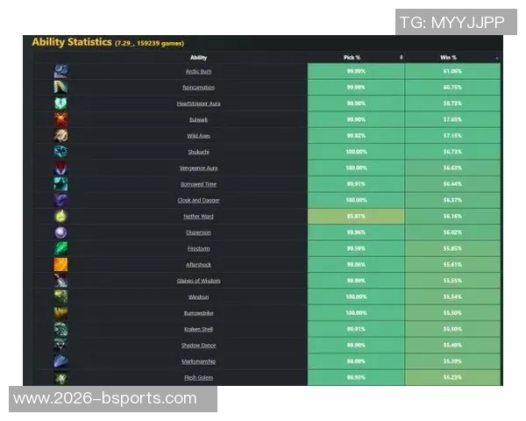Select the Heartstopper Aura icon

[60, 103]
